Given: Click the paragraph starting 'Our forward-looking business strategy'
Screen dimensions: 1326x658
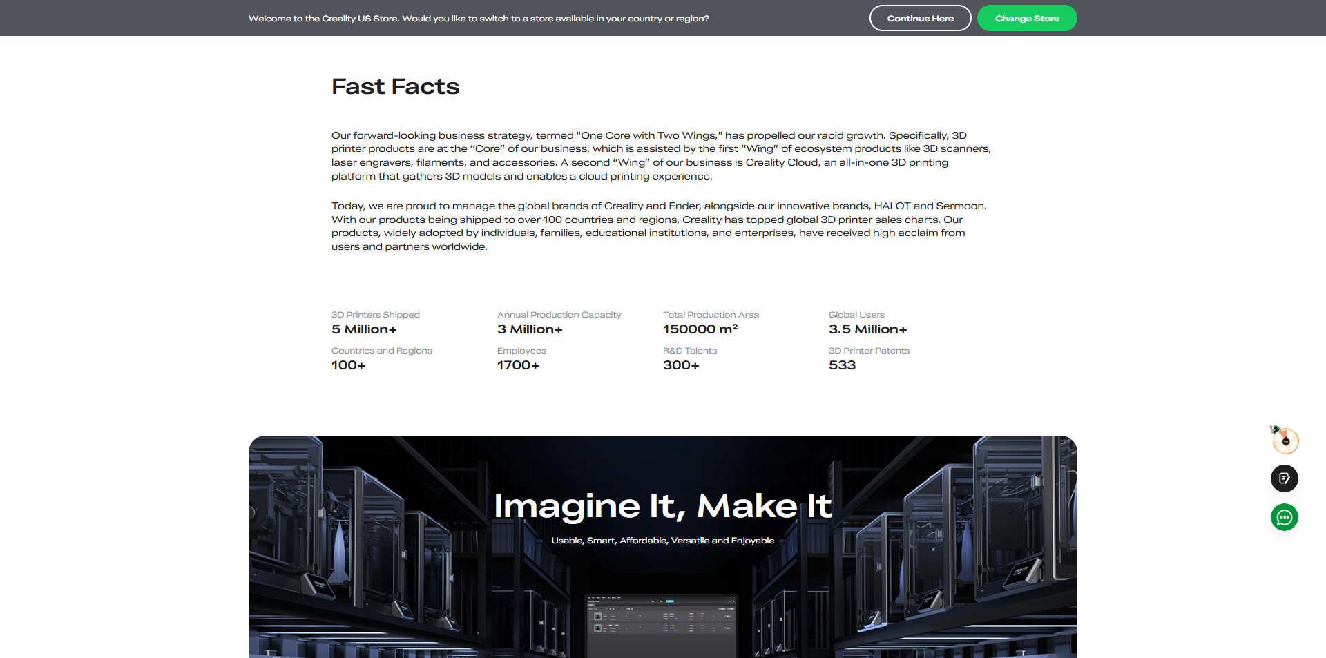Looking at the screenshot, I should pos(661,156).
